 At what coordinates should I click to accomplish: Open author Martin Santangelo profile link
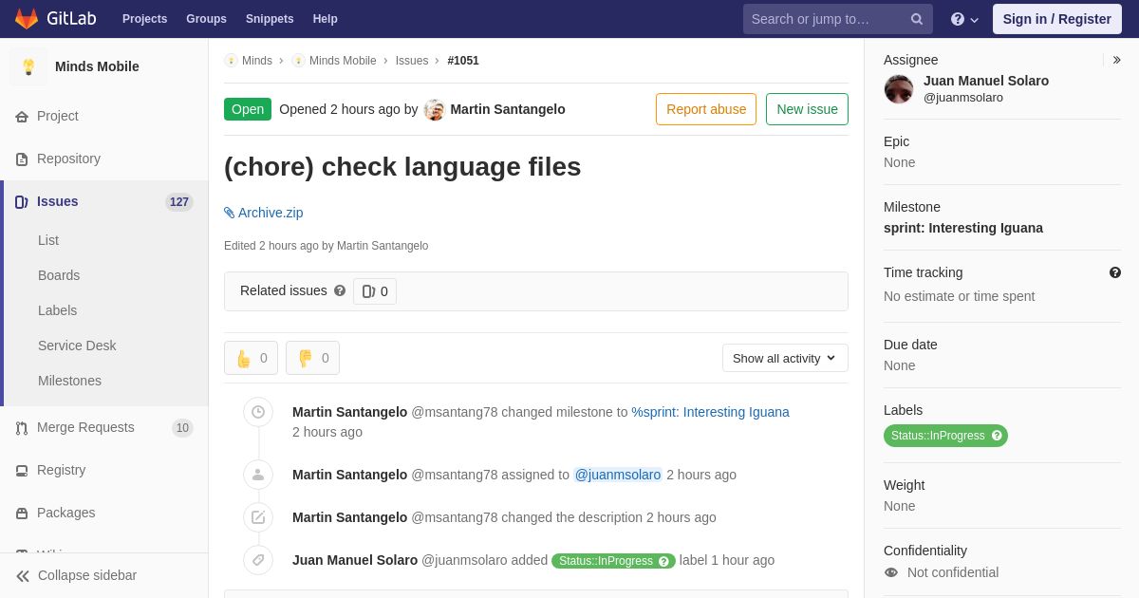tap(508, 109)
